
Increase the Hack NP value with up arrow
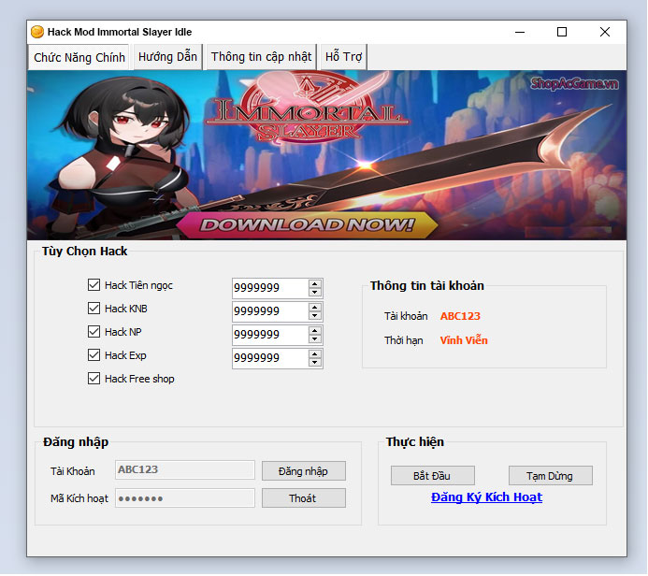point(315,331)
